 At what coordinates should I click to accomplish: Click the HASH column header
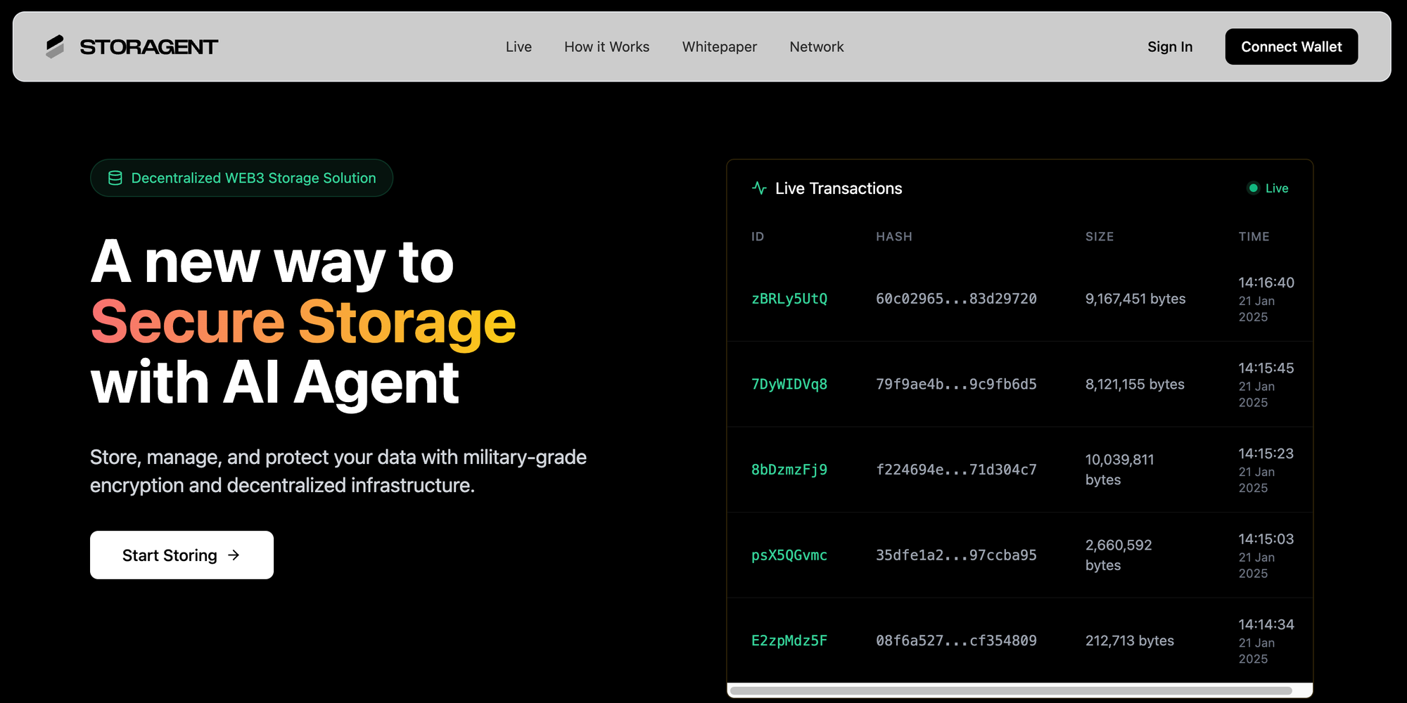[894, 237]
